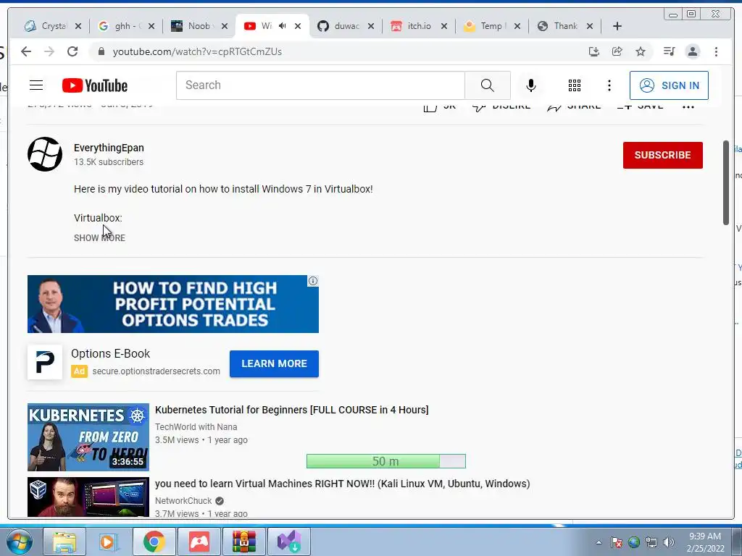Image resolution: width=742 pixels, height=556 pixels.
Task: Open Visual Studio Installer taskbar icon
Action: [289, 542]
